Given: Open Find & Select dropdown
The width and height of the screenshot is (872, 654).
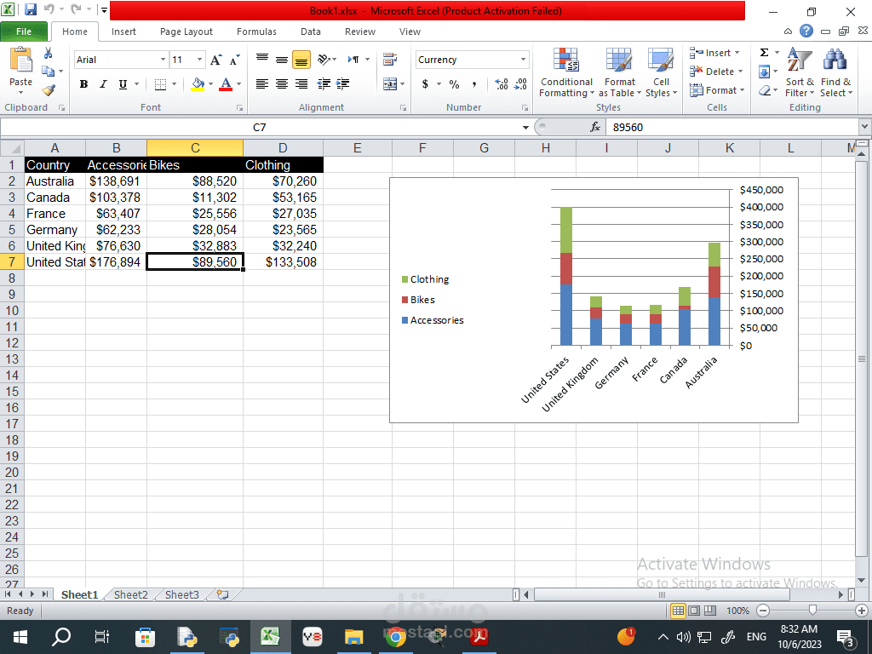Looking at the screenshot, I should 836,73.
